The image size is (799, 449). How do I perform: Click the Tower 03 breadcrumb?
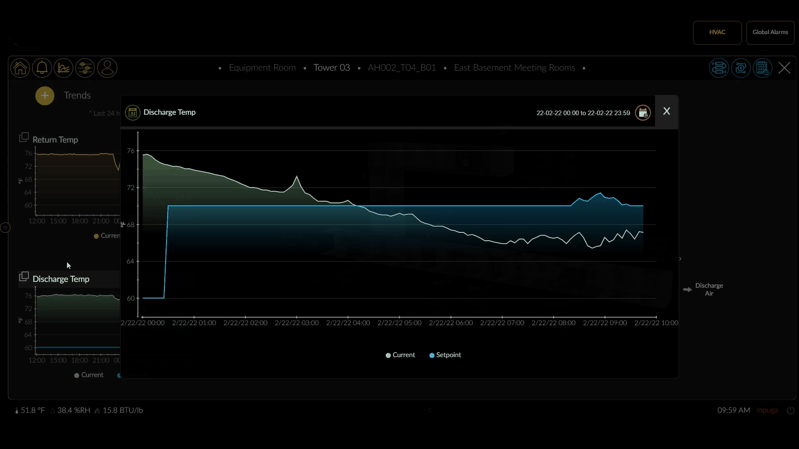[x=331, y=68]
